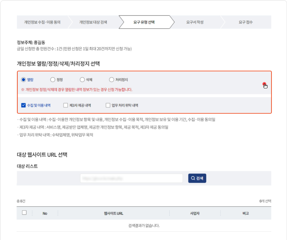Focus the website URL search field
Screen dimensions: 287x240
pos(131,178)
